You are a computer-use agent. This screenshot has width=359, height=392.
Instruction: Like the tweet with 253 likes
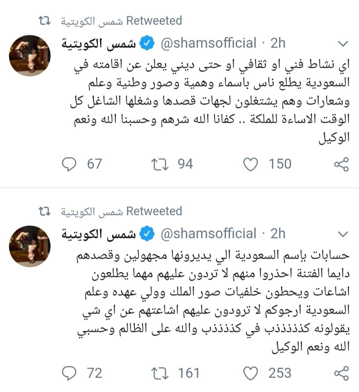[251, 373]
